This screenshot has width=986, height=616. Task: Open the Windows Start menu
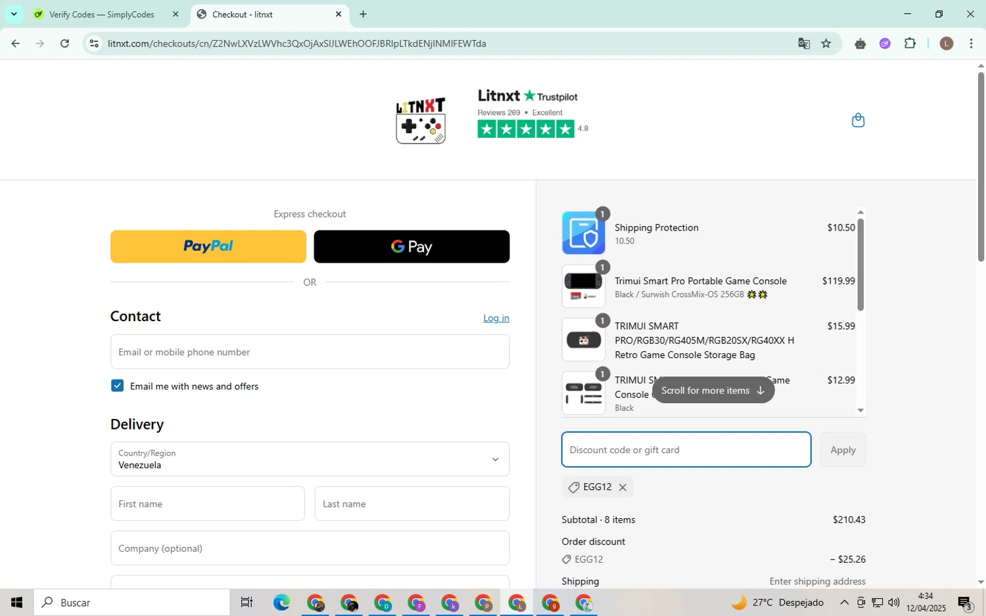click(x=16, y=602)
